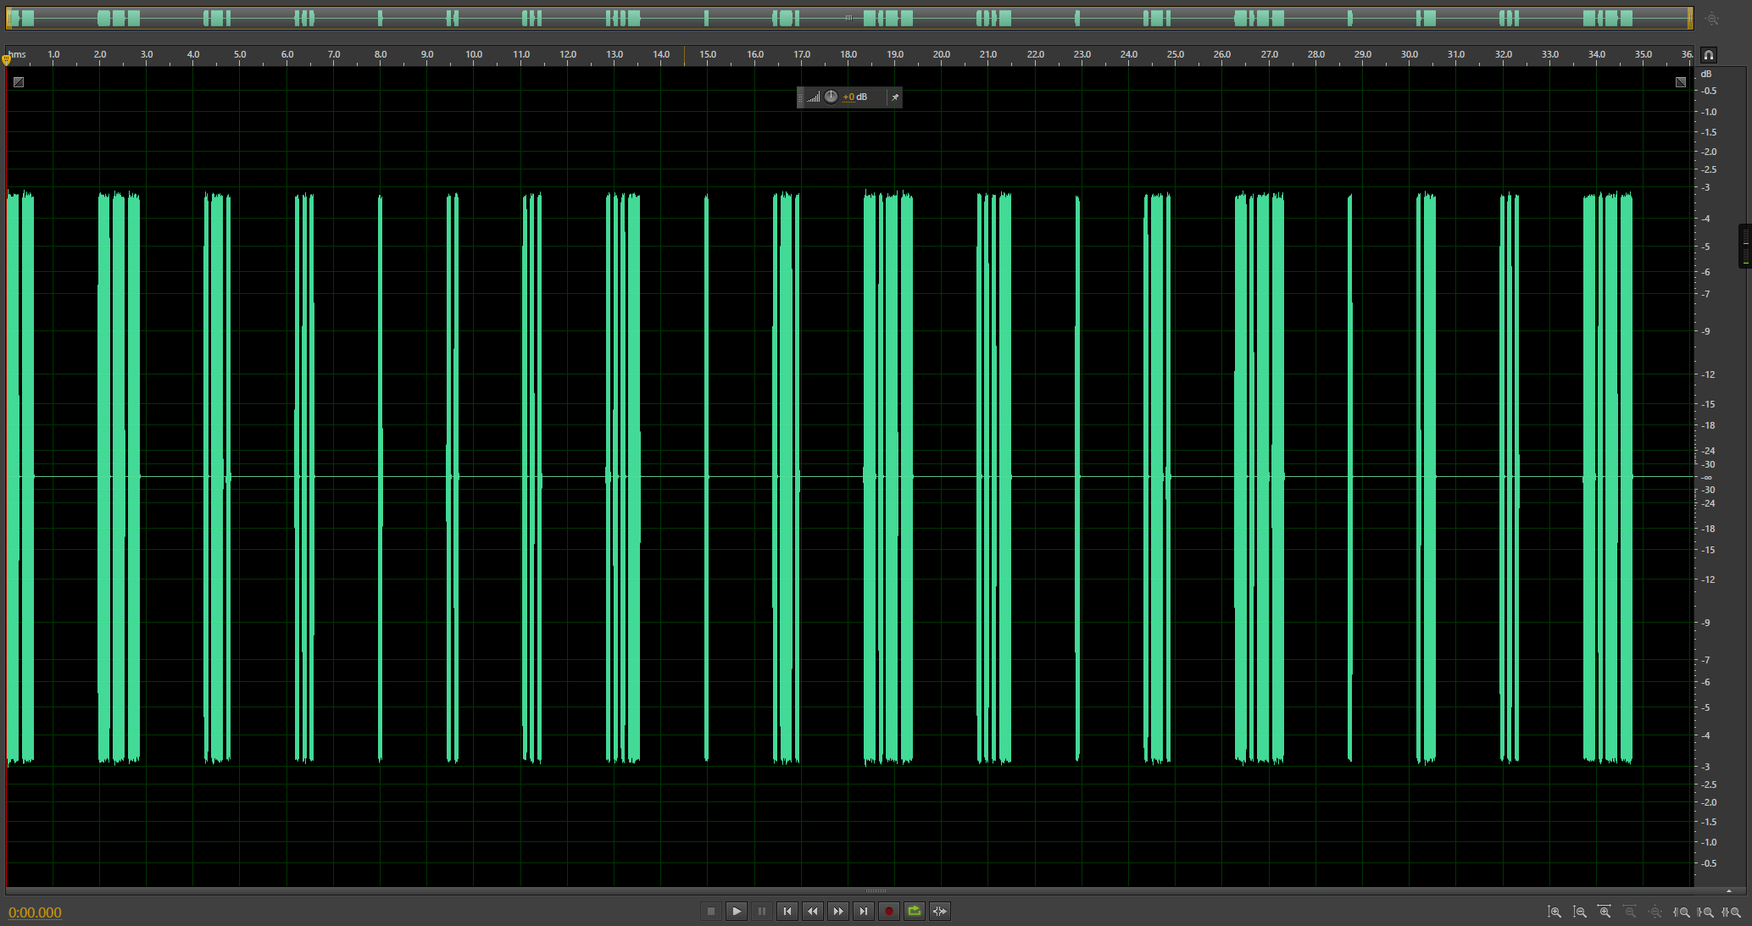Viewport: 1752px width, 926px height.
Task: Click the Fast Forward button
Action: click(837, 911)
